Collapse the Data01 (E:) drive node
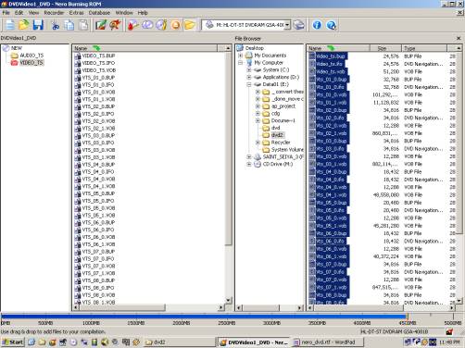The width and height of the screenshot is (465, 348). (249, 84)
